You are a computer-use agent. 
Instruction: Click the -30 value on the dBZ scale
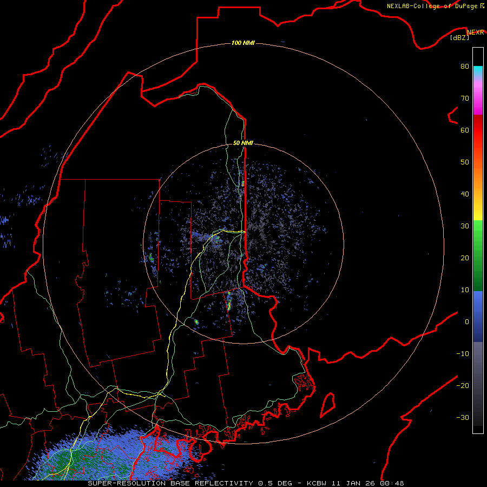click(x=463, y=417)
